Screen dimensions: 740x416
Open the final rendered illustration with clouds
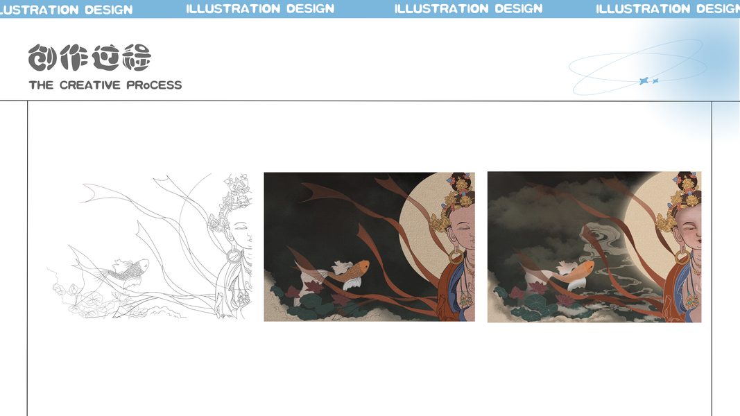pyautogui.click(x=594, y=247)
